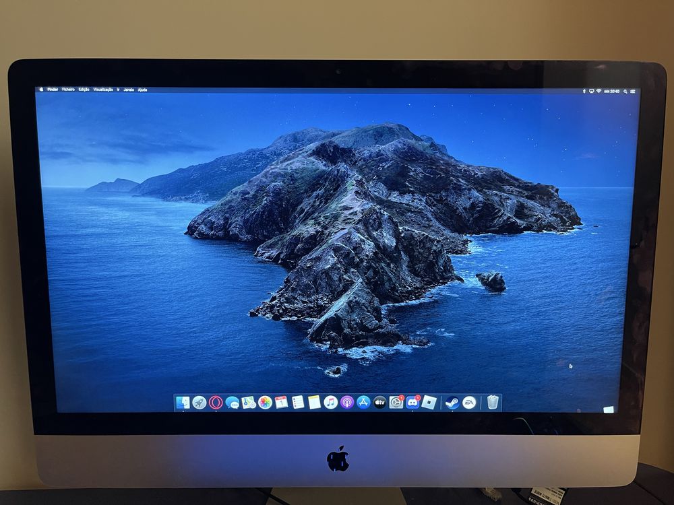Launch Apple TV app in Dock
Viewport: 674px width, 505px height.
click(x=379, y=403)
